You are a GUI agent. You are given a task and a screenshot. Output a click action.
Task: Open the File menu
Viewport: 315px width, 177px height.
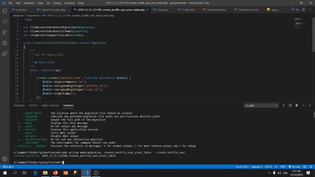10,3
